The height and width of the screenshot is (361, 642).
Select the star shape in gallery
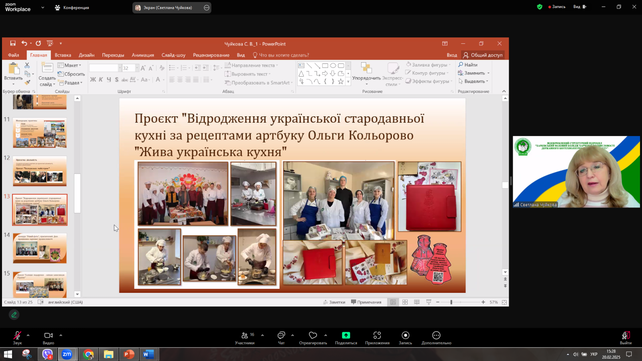coord(341,81)
